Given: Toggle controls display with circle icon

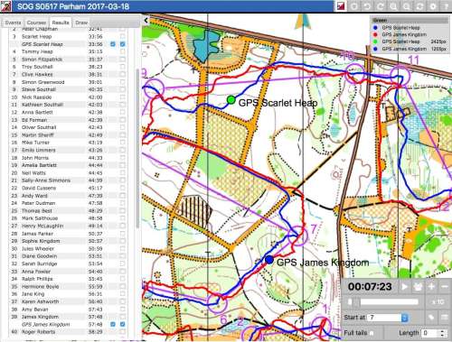Looking at the screenshot, I should pos(354,6).
